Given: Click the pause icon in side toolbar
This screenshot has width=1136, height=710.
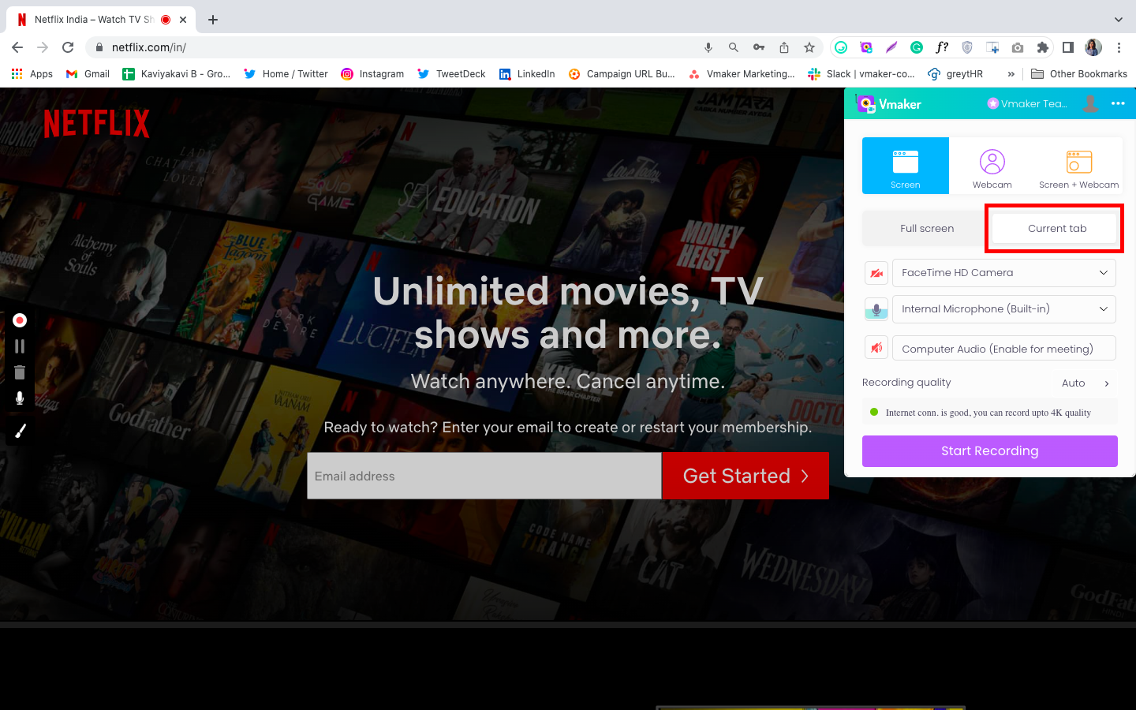Looking at the screenshot, I should pyautogui.click(x=20, y=346).
